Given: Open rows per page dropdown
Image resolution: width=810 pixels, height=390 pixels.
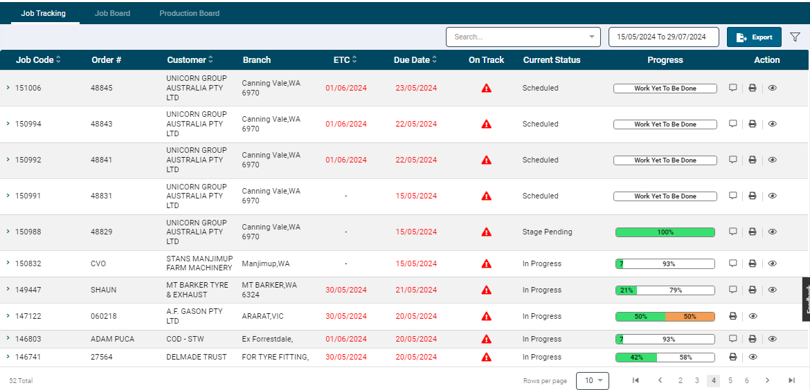Looking at the screenshot, I should (593, 380).
